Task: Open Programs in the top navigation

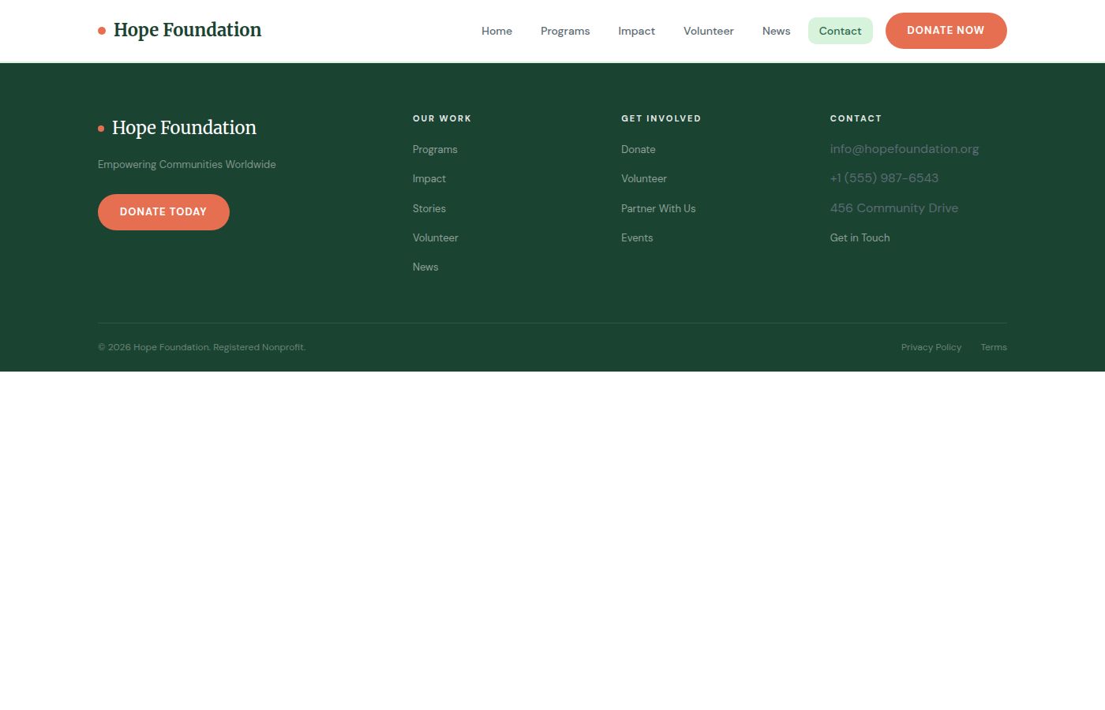Action: [565, 31]
